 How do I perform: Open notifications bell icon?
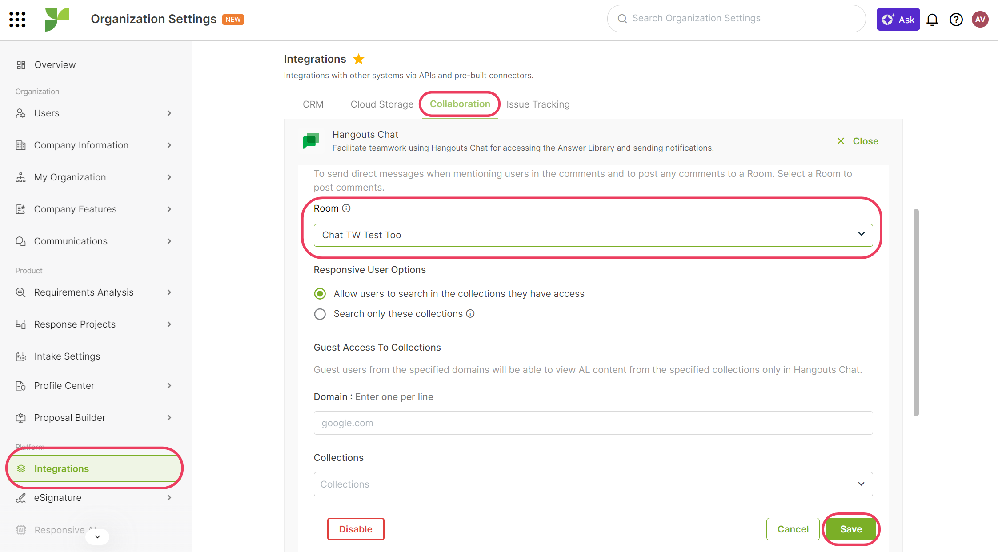click(932, 20)
